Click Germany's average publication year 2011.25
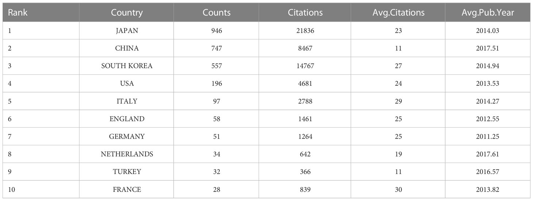 coord(487,136)
